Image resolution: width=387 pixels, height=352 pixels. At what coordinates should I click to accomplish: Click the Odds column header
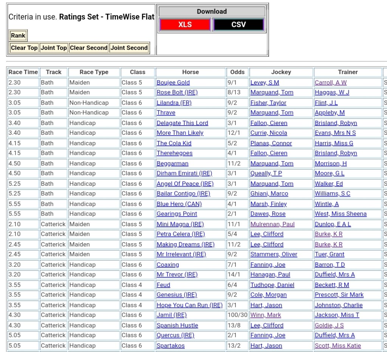(x=237, y=72)
